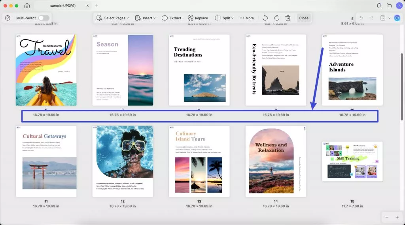Click the undo arrow icon
The image size is (405, 225).
tap(361, 18)
